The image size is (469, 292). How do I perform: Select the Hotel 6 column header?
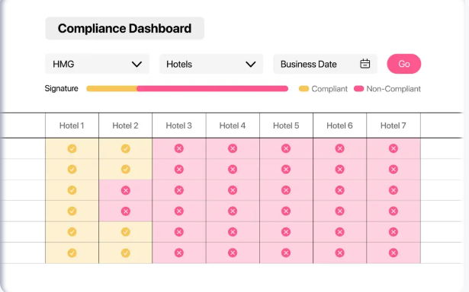[x=340, y=125]
